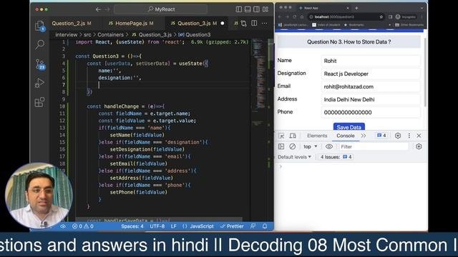458x257 pixels.
Task: Click the Email input field
Action: tap(371, 86)
